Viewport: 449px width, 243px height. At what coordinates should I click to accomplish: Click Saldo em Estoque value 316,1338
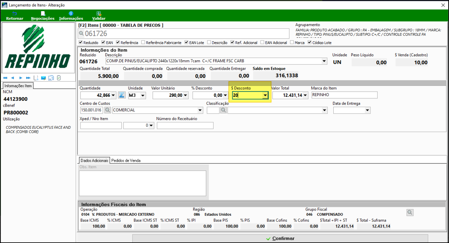coord(287,75)
